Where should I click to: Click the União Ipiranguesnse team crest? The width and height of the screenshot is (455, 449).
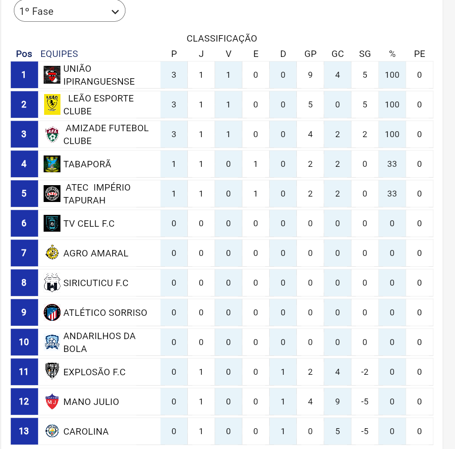[x=52, y=75]
